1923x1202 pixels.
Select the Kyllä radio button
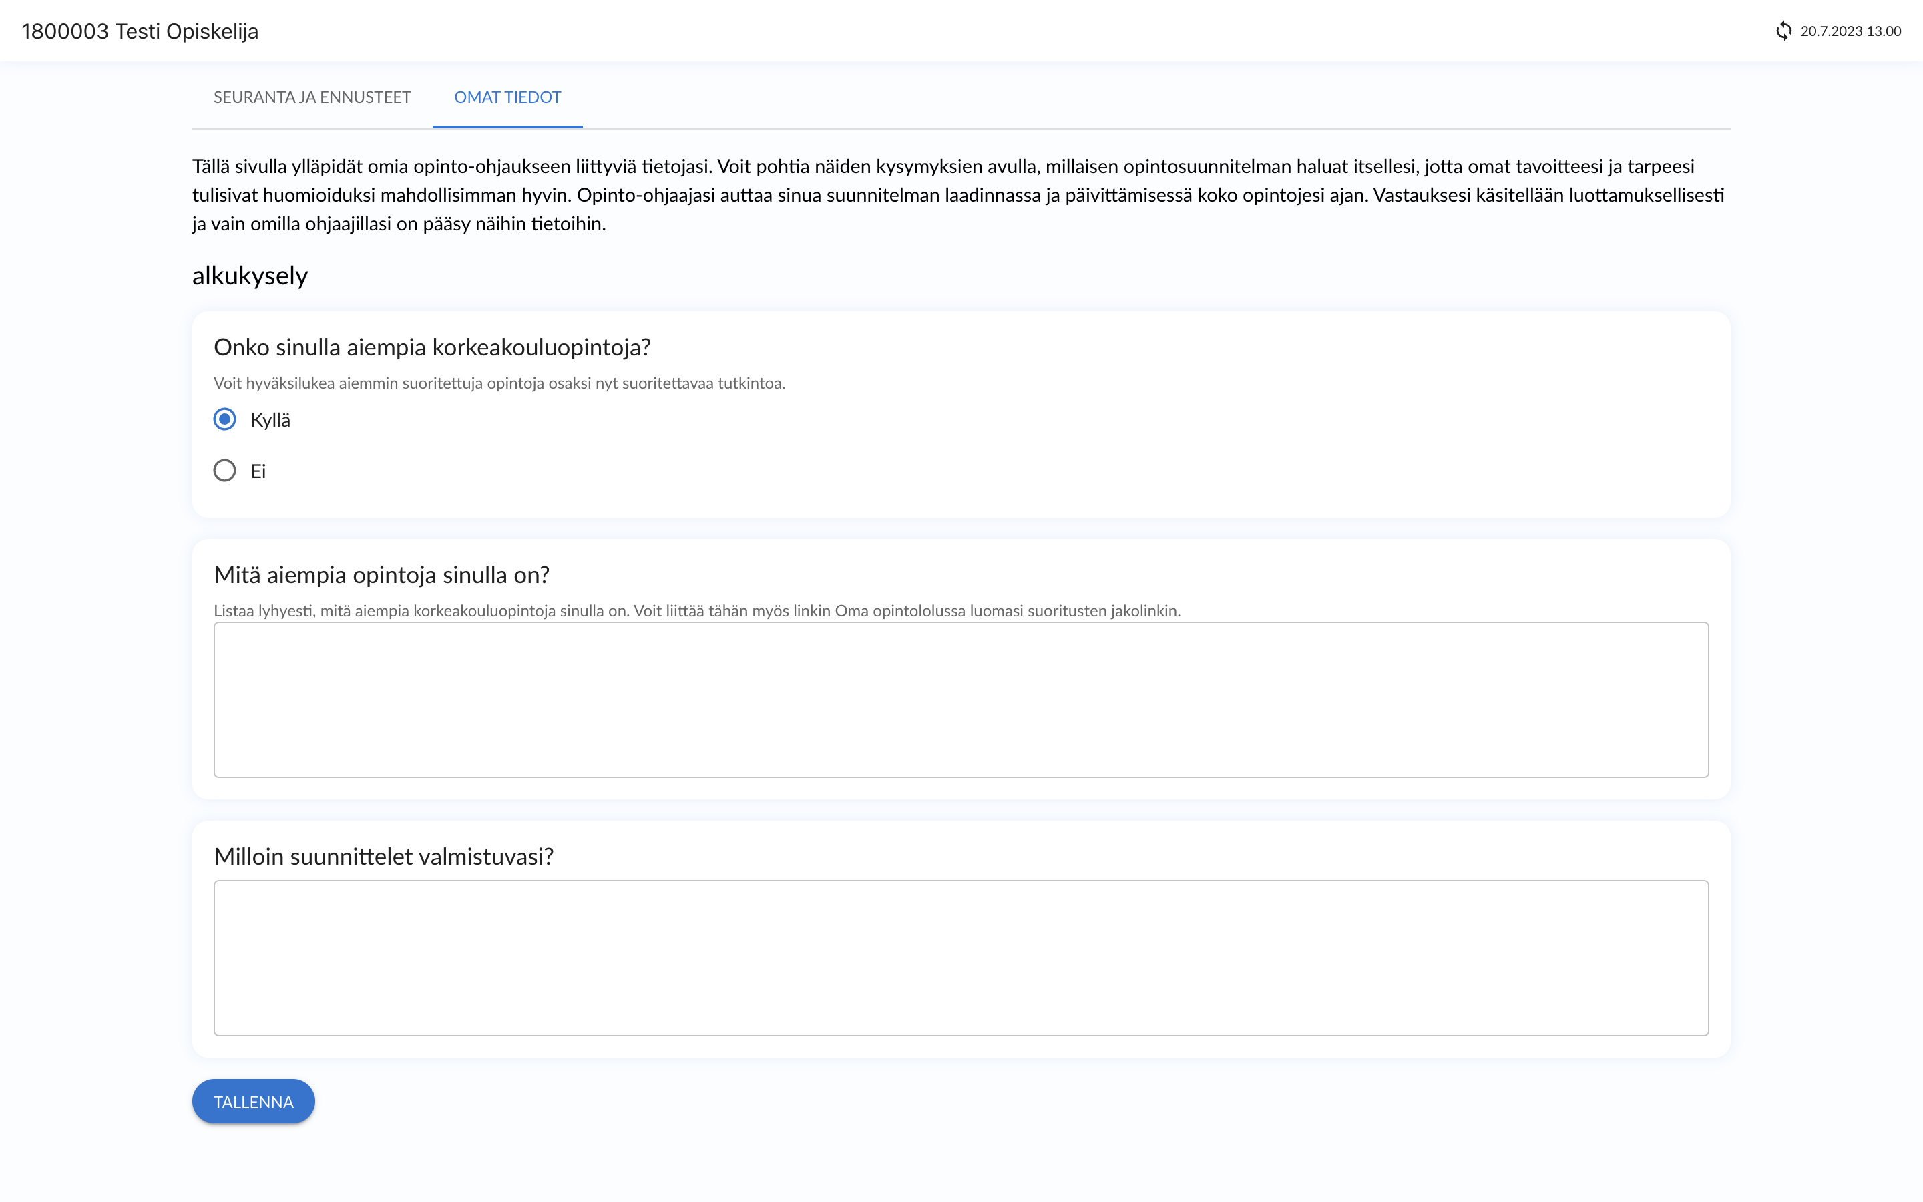coord(225,419)
